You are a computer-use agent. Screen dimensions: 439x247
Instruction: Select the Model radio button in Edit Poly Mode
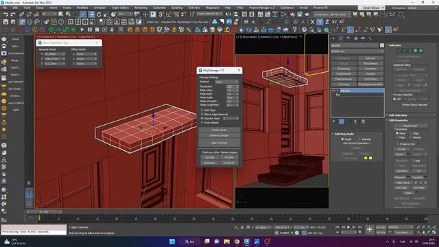click(x=342, y=139)
